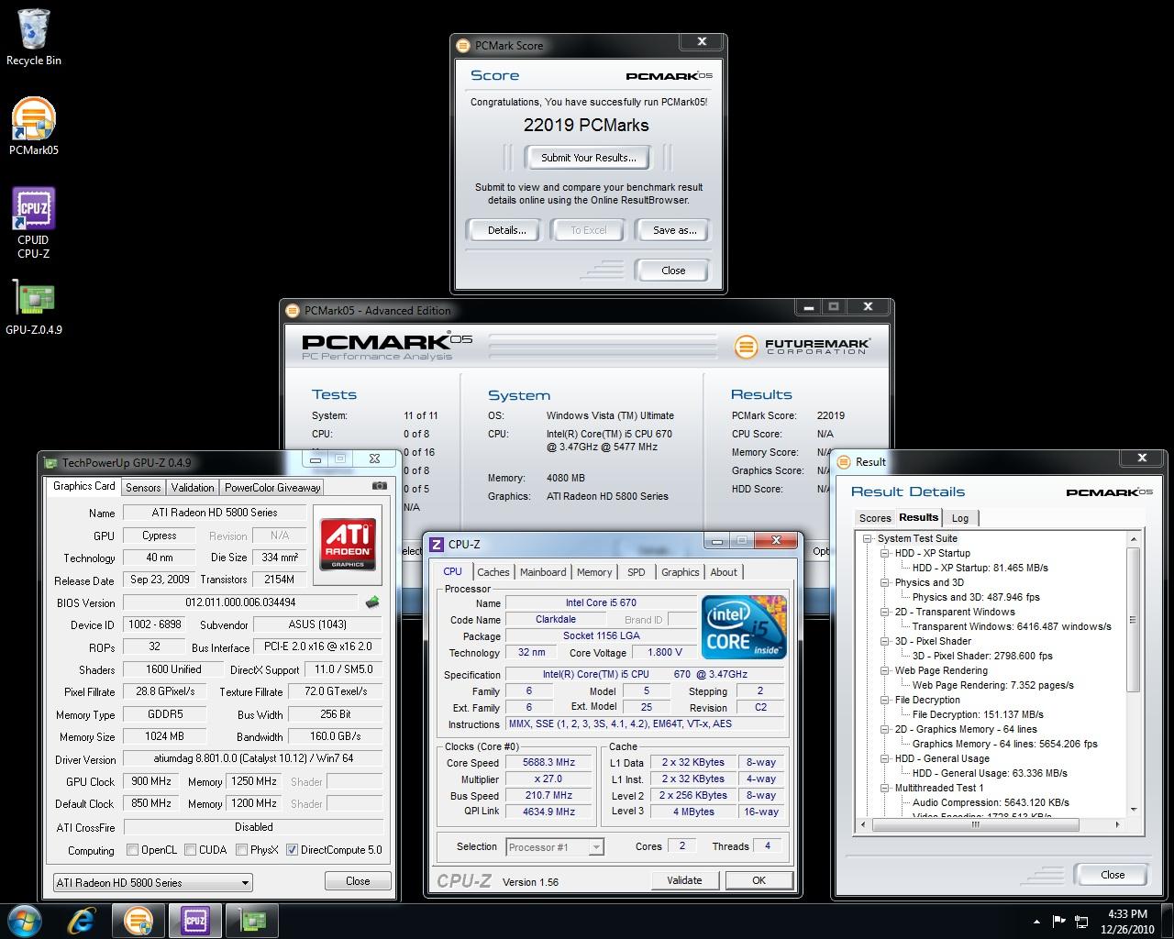Click the Result Details horizontal scrollbar
The height and width of the screenshot is (939, 1174).
[976, 824]
